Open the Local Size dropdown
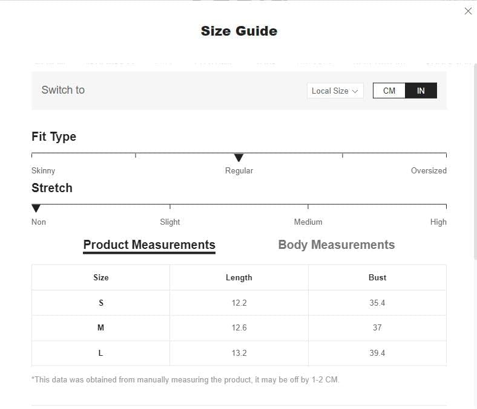The image size is (477, 409). click(x=335, y=91)
